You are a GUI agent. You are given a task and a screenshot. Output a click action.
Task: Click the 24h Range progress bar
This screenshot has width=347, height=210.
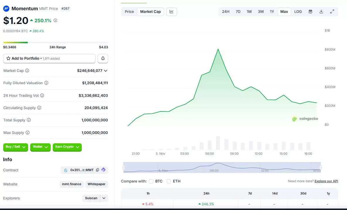pyautogui.click(x=56, y=42)
